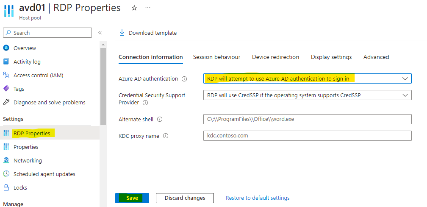Click the KDC proxy name input field
Screen dimensions: 427x207
click(308, 136)
